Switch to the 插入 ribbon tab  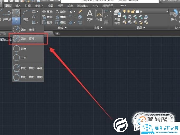(x=18, y=6)
